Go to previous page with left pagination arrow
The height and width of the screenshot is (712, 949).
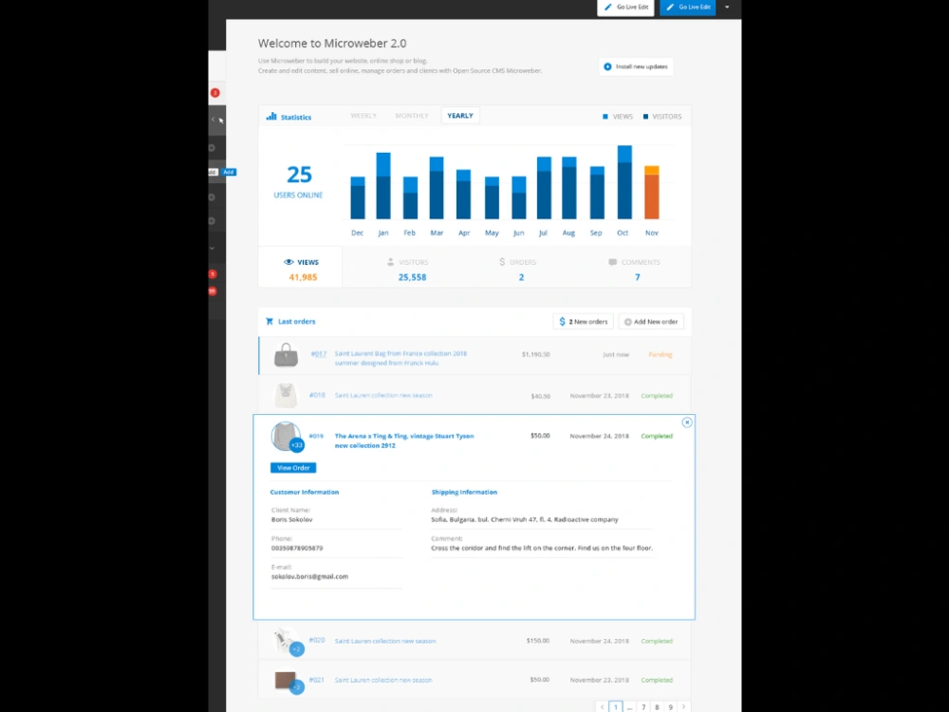(x=602, y=706)
